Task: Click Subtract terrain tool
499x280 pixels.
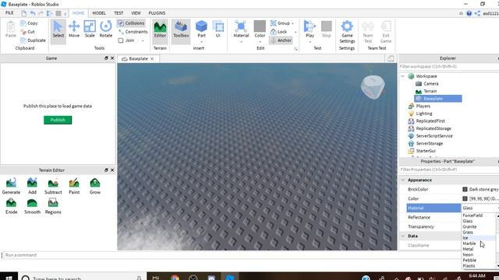Action: click(53, 186)
